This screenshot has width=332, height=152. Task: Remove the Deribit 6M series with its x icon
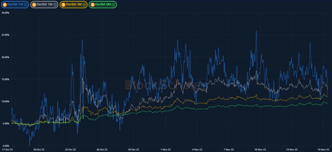pos(114,5)
